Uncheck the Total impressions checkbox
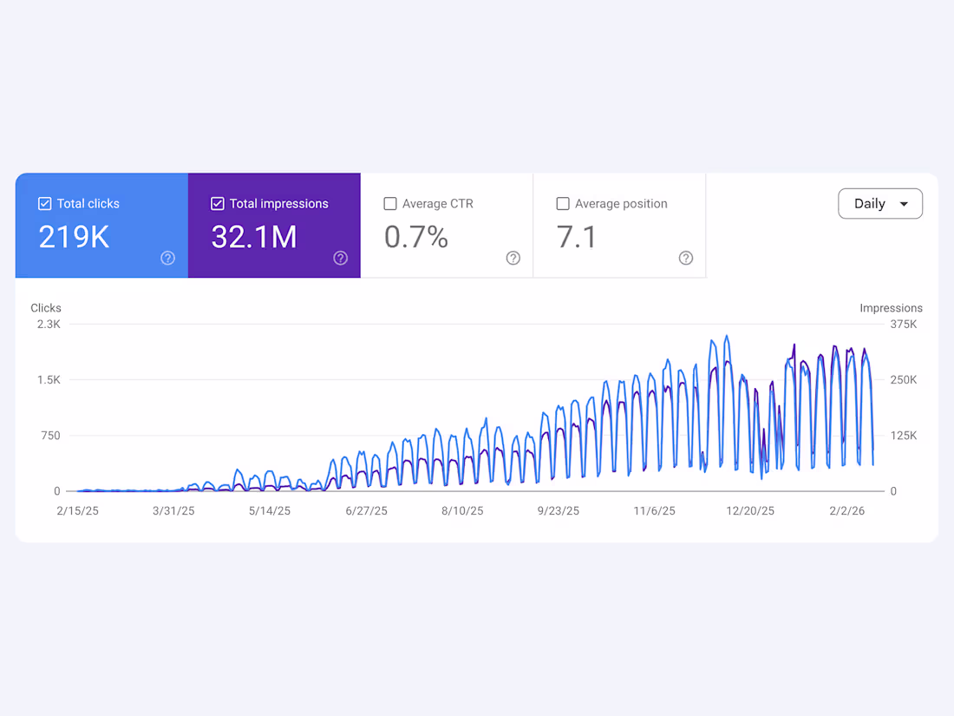 tap(217, 203)
